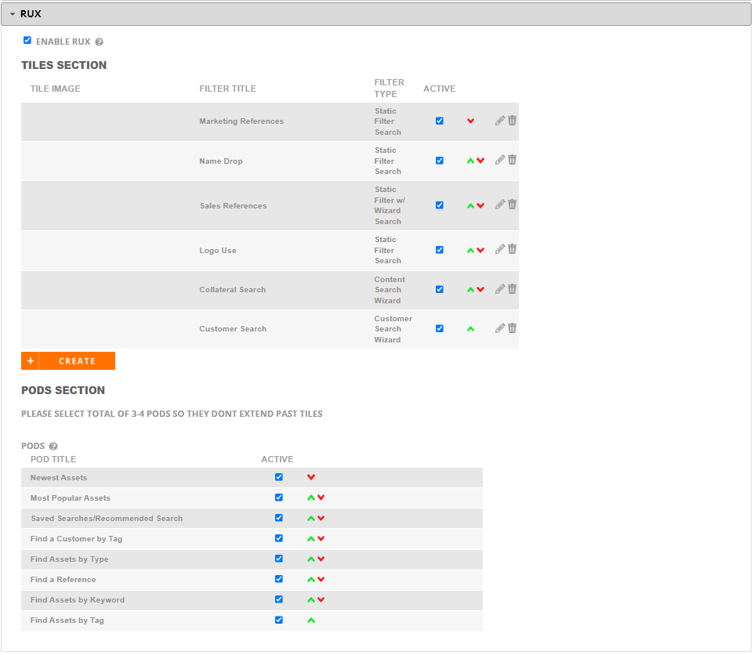The image size is (754, 655).
Task: Uncheck Find a Reference pod checkbox
Action: tap(279, 579)
